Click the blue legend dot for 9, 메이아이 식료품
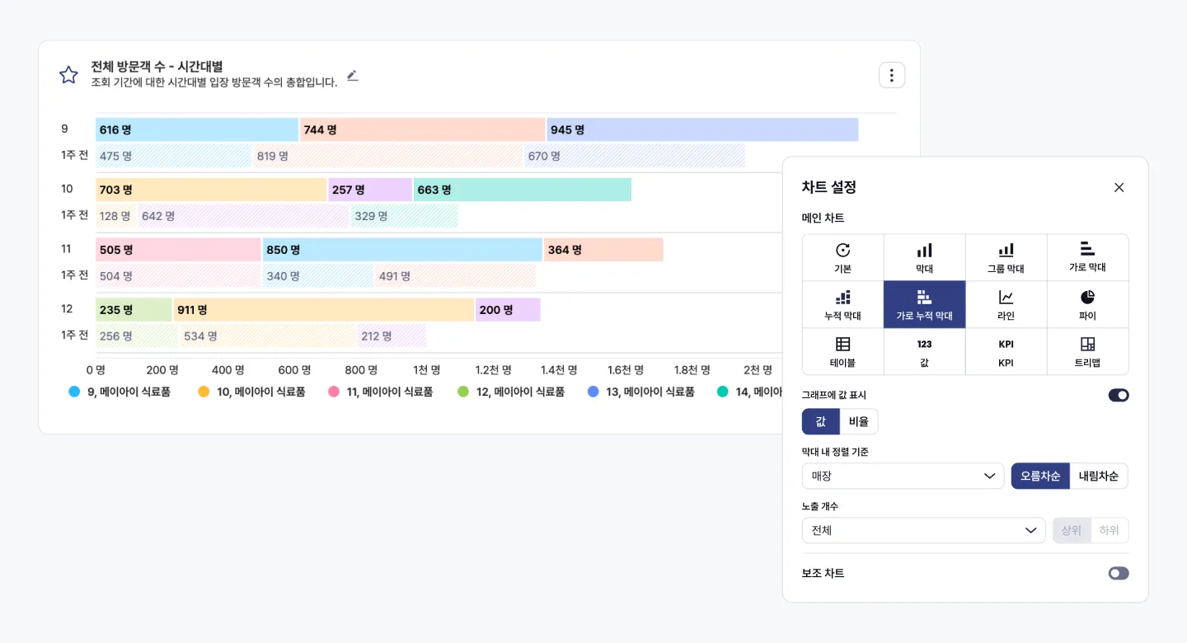The width and height of the screenshot is (1187, 643). click(74, 392)
